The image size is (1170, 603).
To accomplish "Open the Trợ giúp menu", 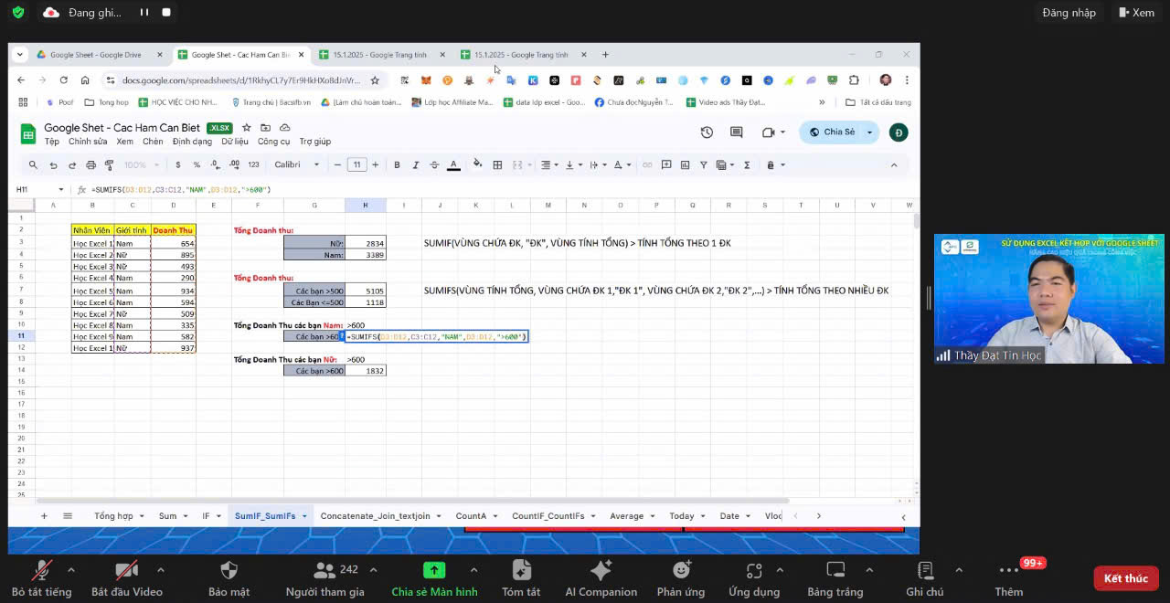I will coord(315,142).
